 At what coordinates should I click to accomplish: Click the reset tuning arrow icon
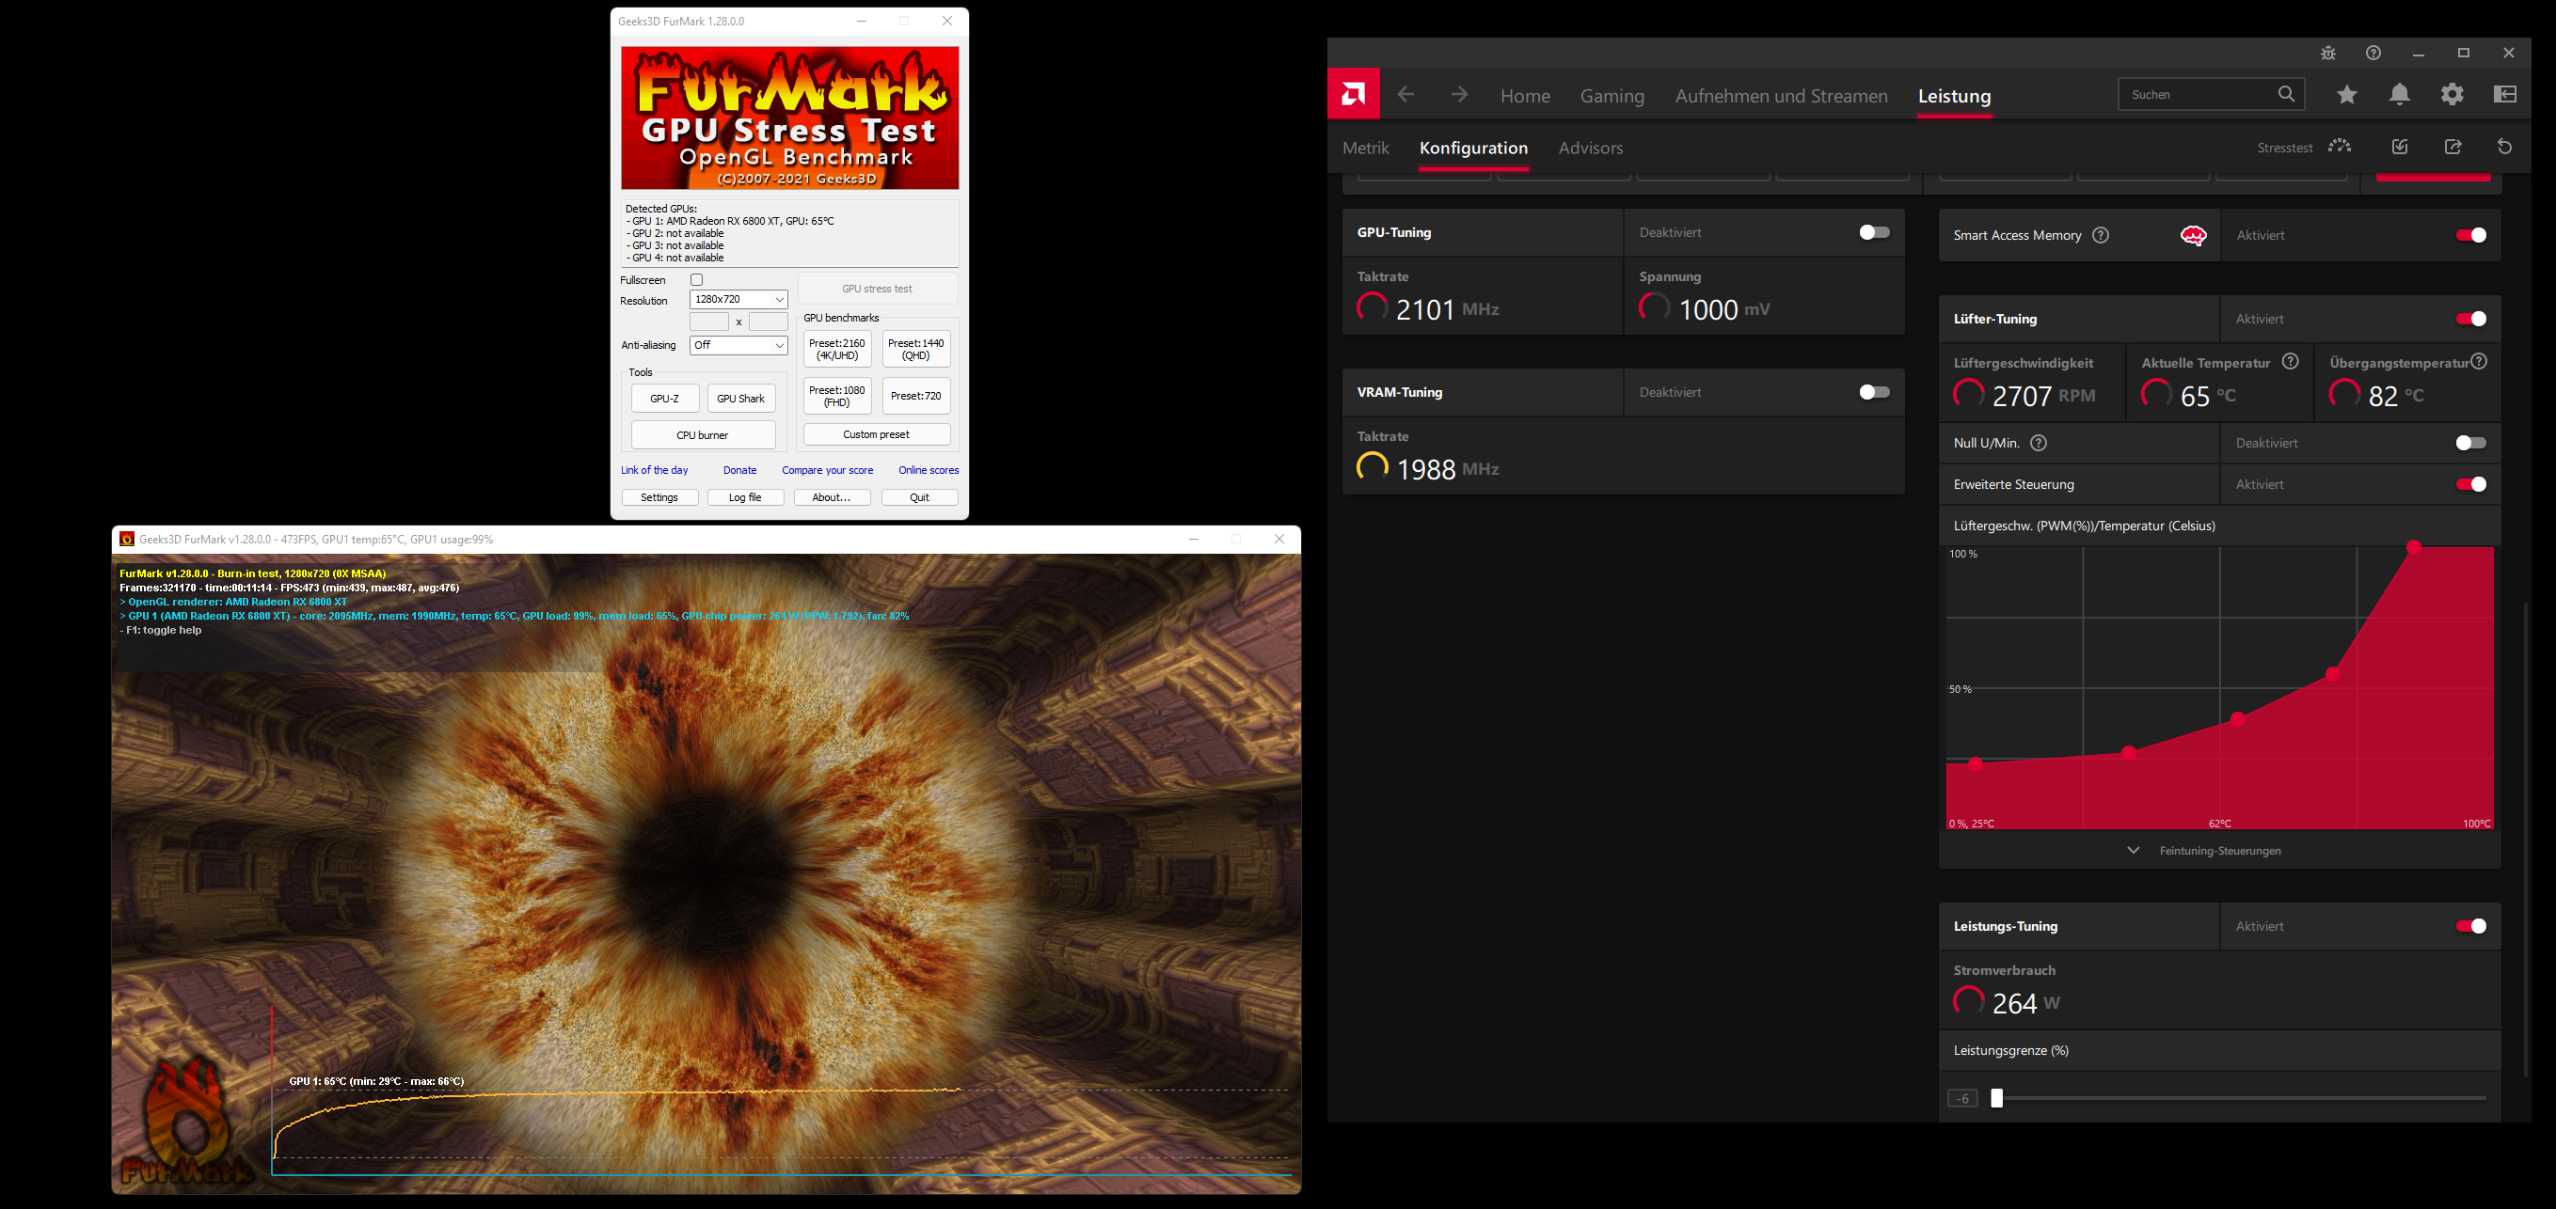[2504, 147]
